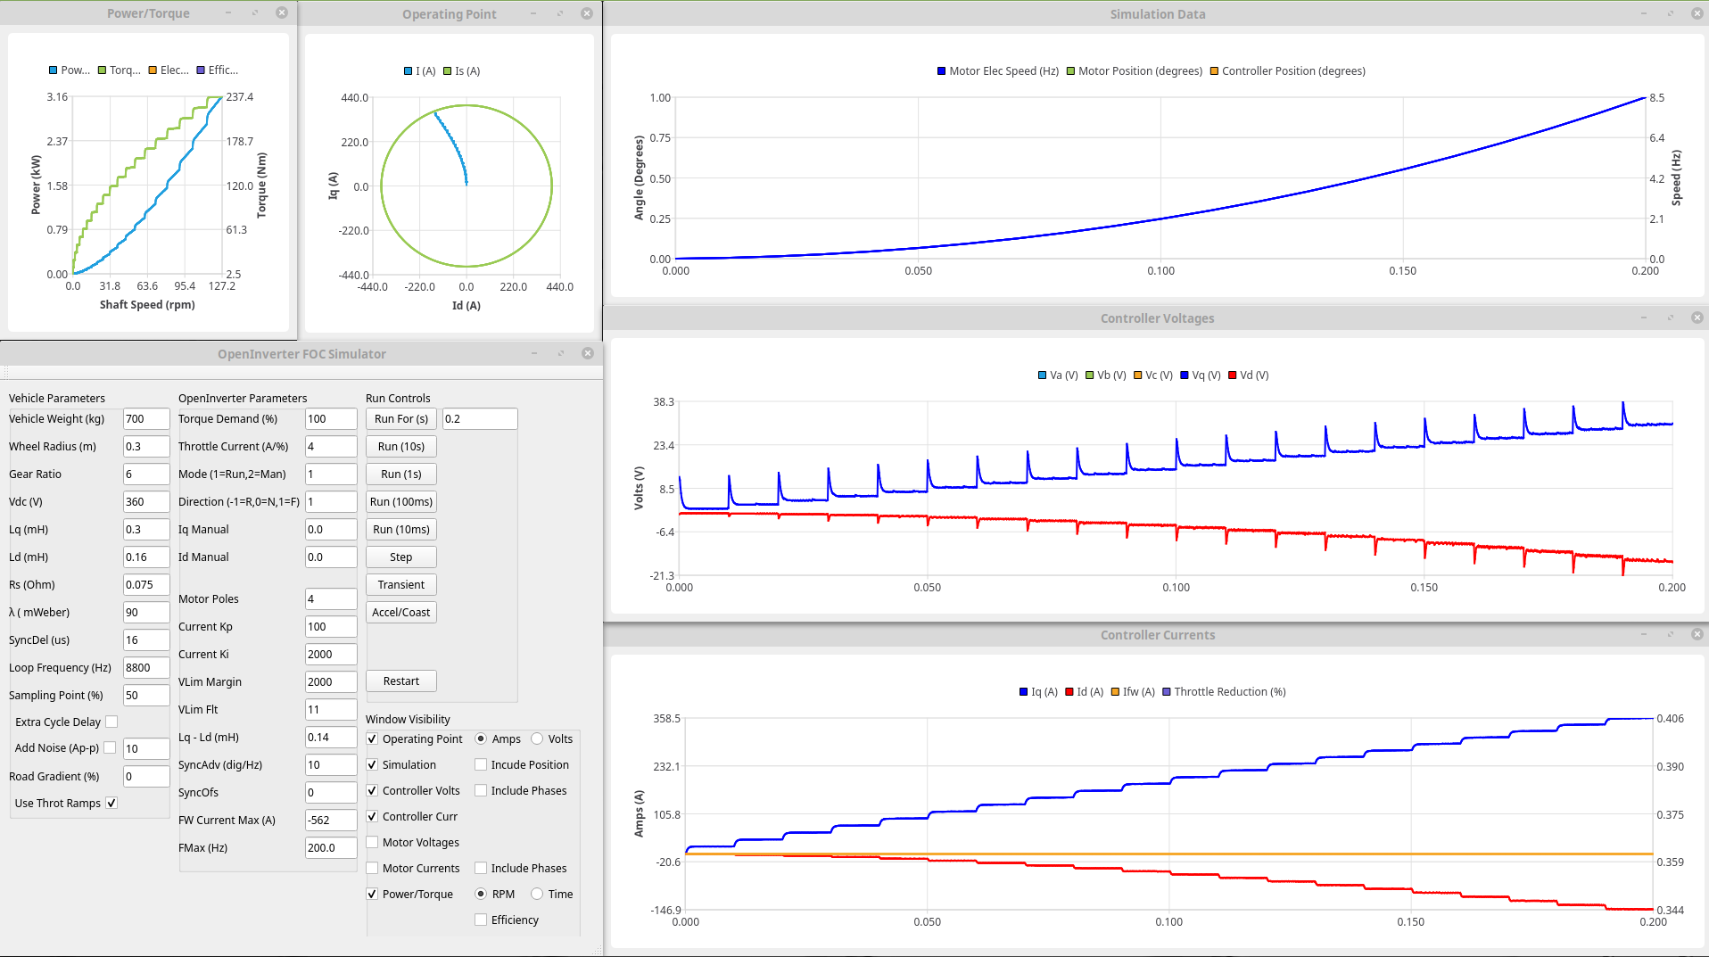This screenshot has width=1709, height=957.
Task: Click the Vehicle Weight input field
Action: [x=146, y=419]
